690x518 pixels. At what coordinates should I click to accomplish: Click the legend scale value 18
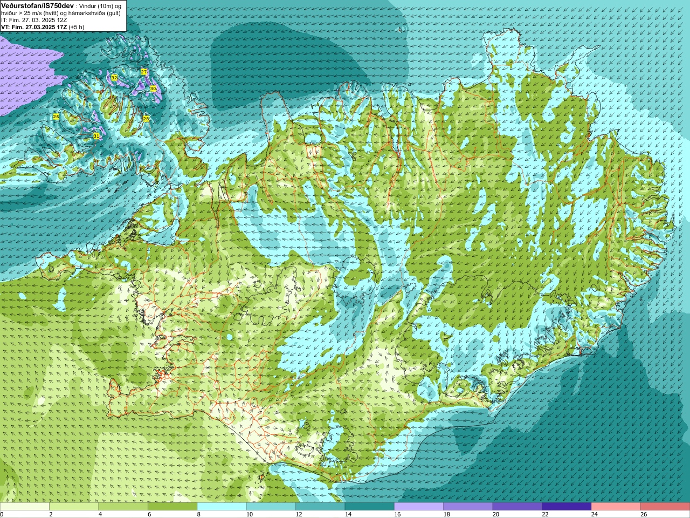(446, 514)
